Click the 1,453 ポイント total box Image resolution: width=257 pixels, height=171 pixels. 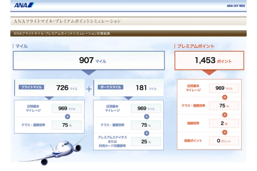(x=209, y=61)
